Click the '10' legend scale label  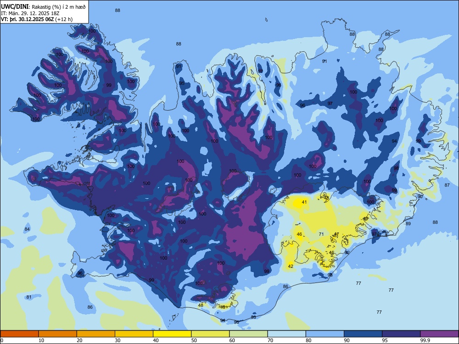pyautogui.click(x=41, y=340)
